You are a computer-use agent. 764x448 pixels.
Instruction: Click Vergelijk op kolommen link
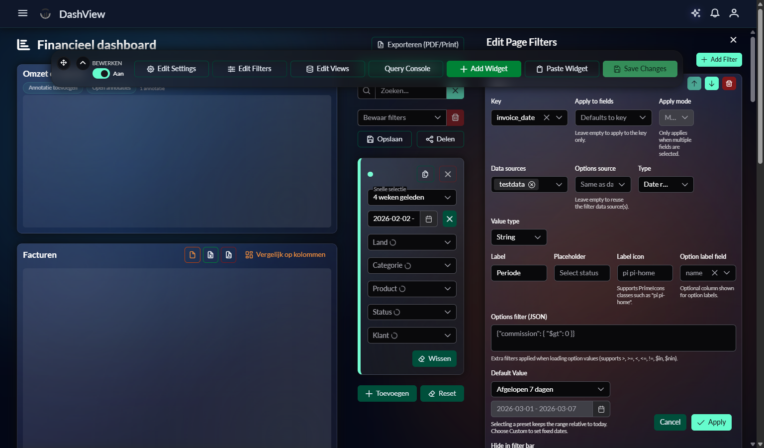pos(285,255)
